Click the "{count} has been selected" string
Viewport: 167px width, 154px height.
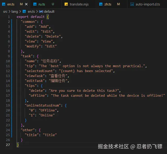(x=86, y=71)
